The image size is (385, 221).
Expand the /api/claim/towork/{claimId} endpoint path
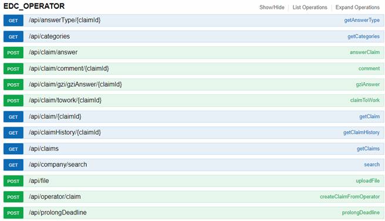click(x=65, y=100)
